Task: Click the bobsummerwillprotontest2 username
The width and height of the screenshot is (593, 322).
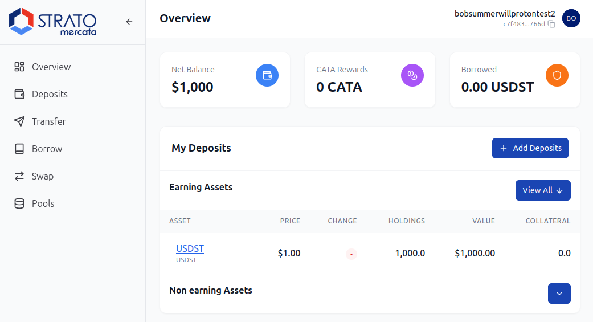Action: (504, 13)
